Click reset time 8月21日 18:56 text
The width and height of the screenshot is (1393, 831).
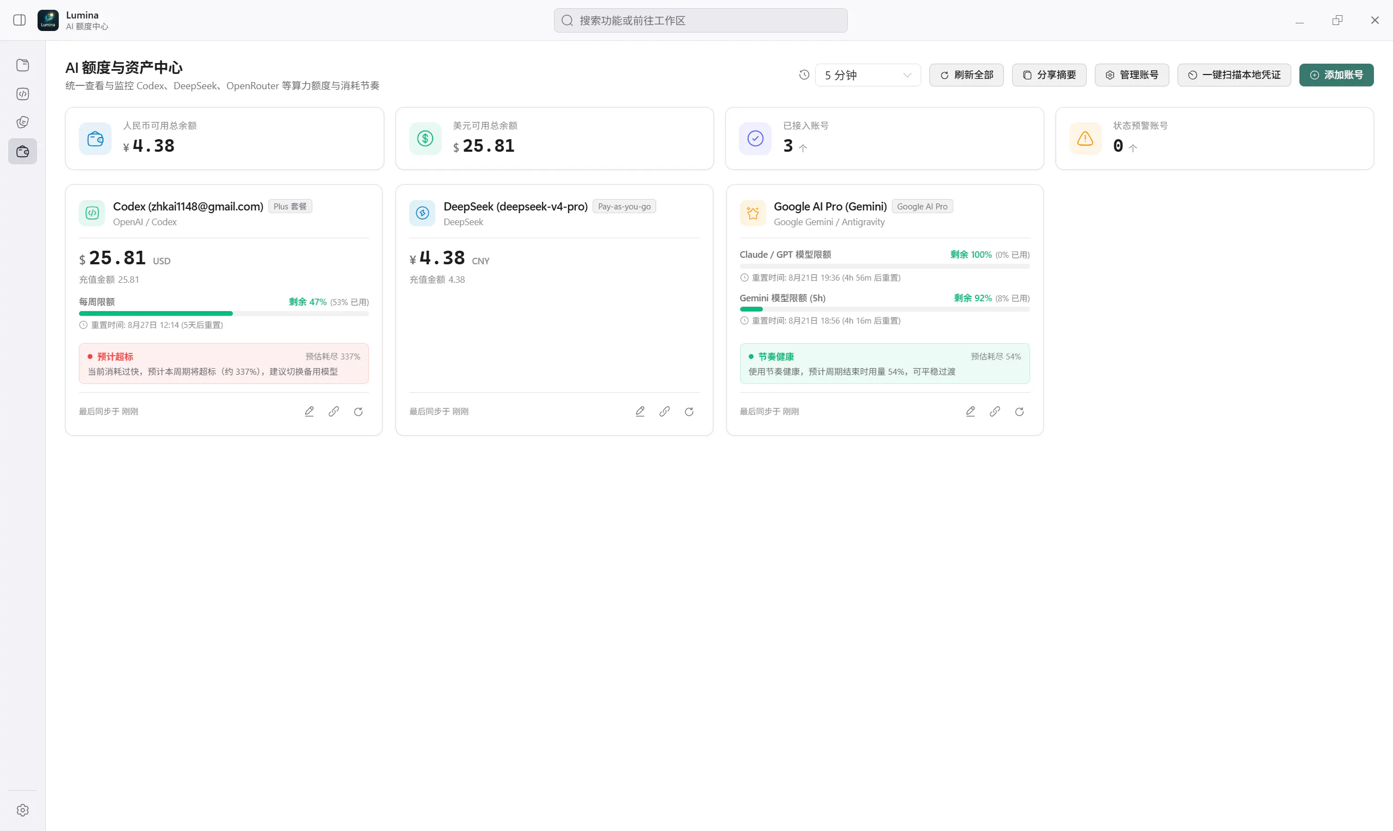(x=826, y=321)
